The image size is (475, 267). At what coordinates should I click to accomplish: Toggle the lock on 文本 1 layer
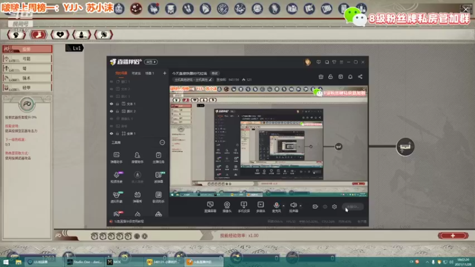tap(118, 104)
